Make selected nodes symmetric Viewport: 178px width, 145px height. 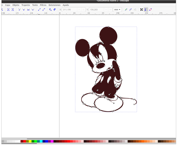tap(28, 10)
